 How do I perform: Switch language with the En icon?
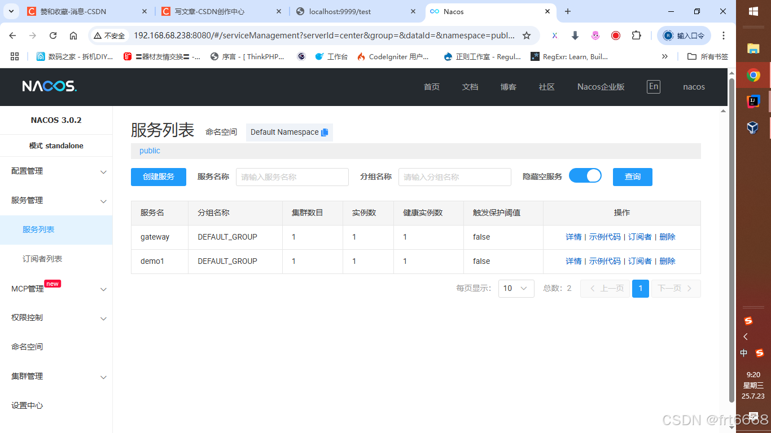click(654, 86)
